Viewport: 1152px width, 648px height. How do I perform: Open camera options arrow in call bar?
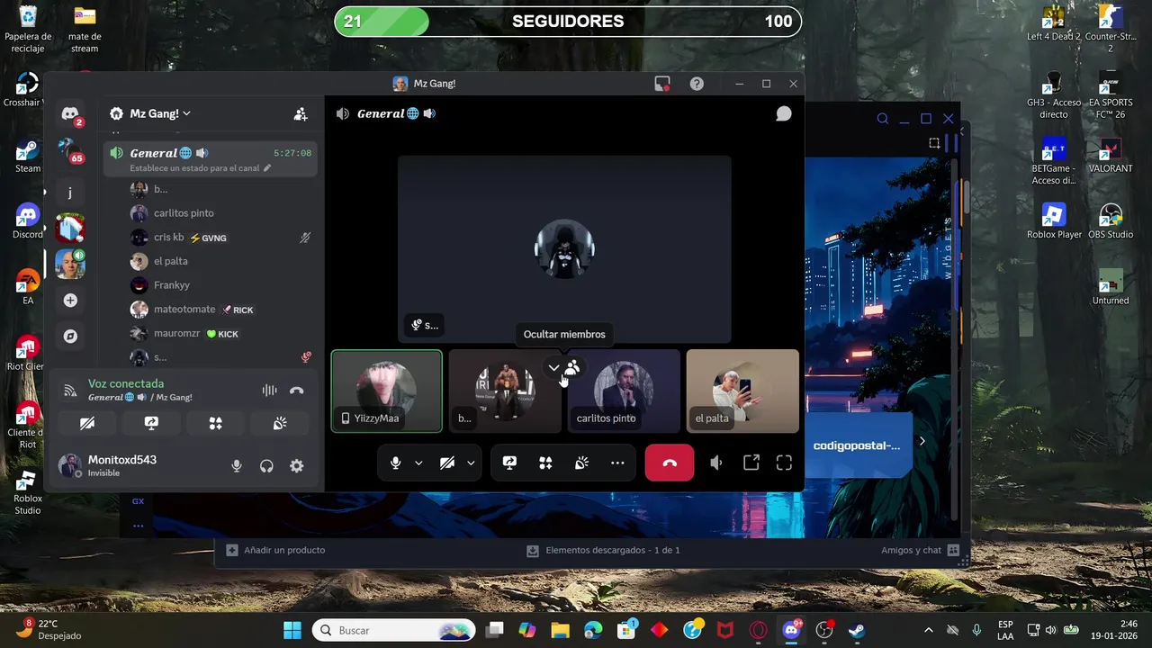471,463
